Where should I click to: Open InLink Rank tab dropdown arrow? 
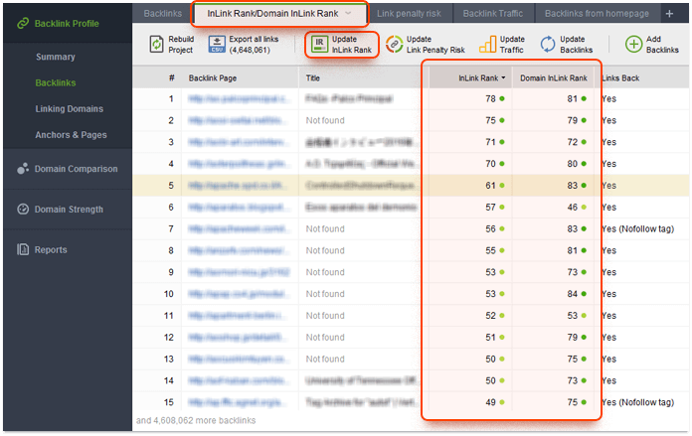click(x=348, y=13)
